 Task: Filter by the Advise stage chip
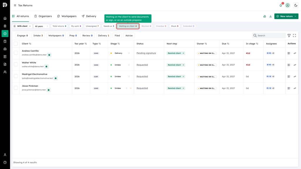(129, 36)
